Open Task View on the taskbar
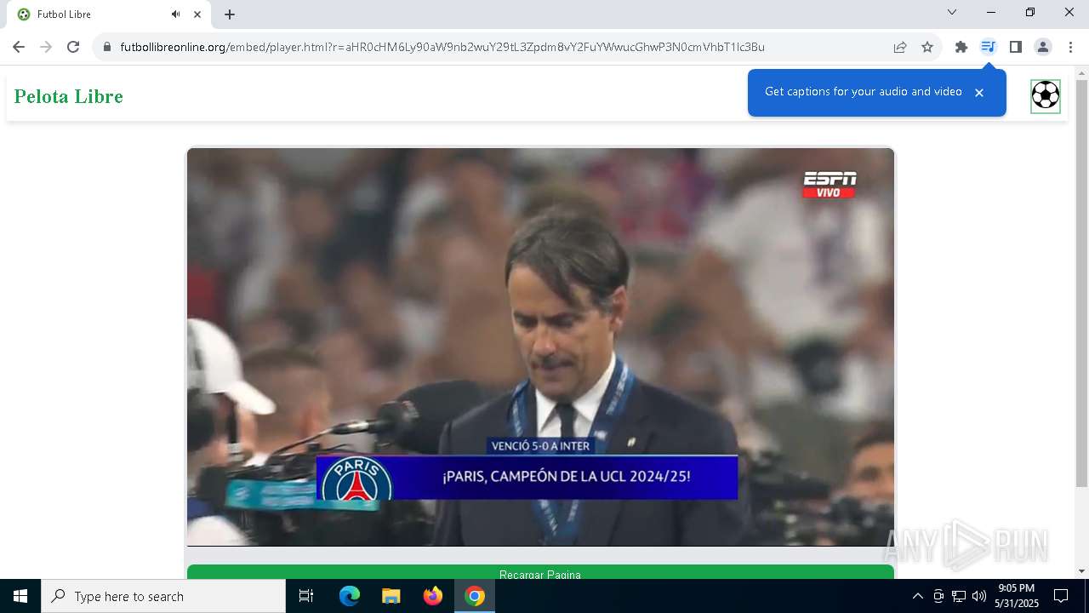 point(306,596)
